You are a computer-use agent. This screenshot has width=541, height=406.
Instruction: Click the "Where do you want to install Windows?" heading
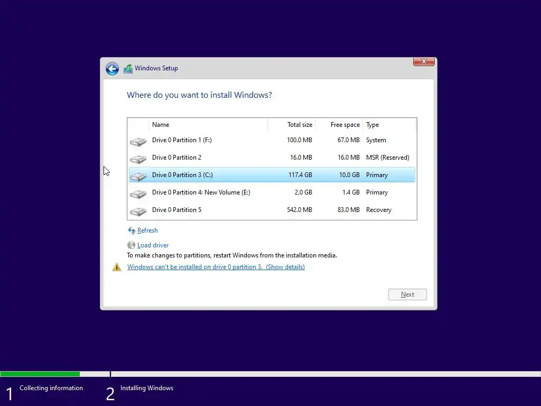[x=199, y=95]
